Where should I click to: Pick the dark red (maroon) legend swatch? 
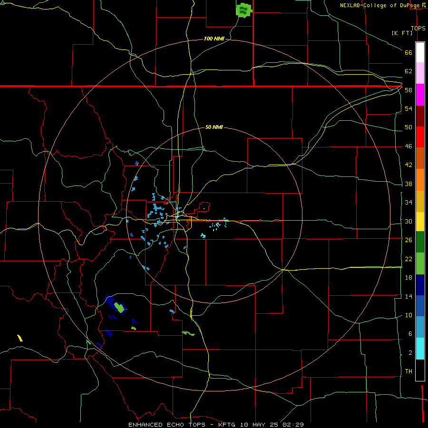click(420, 116)
